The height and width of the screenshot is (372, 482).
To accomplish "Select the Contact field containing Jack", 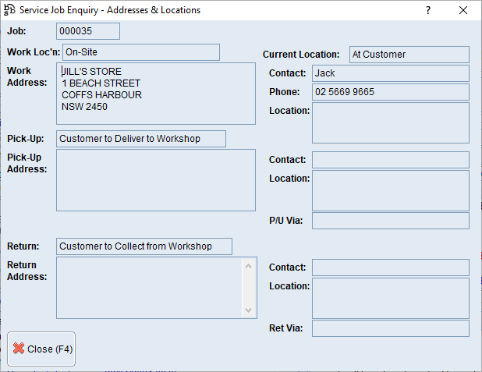I will click(390, 73).
